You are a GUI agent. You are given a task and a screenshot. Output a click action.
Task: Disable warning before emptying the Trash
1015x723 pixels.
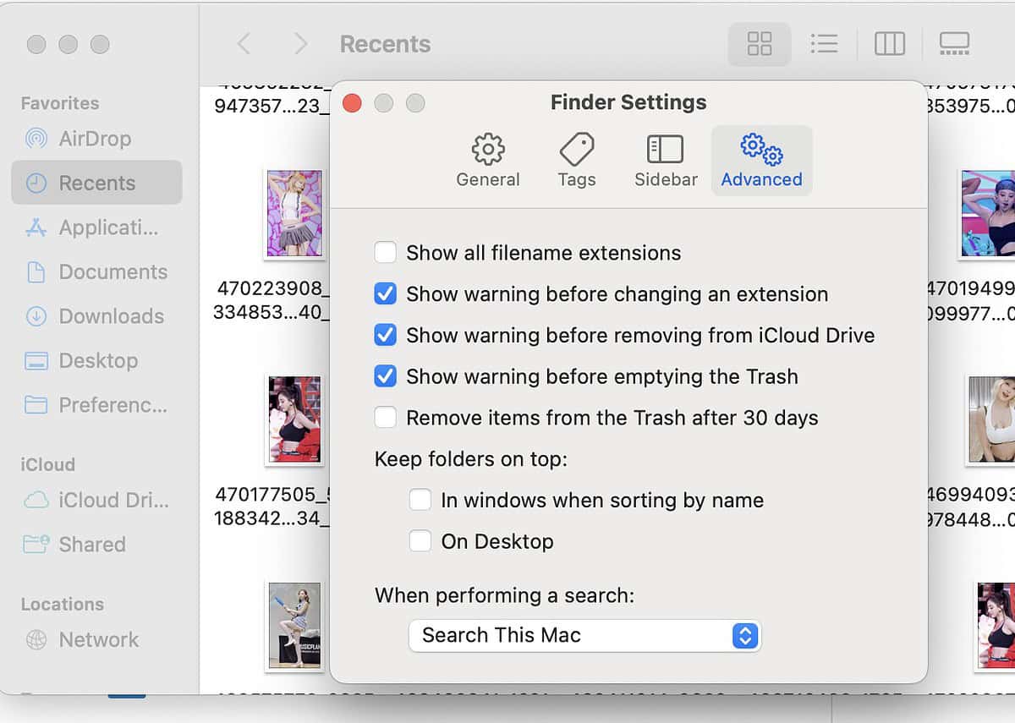click(385, 376)
